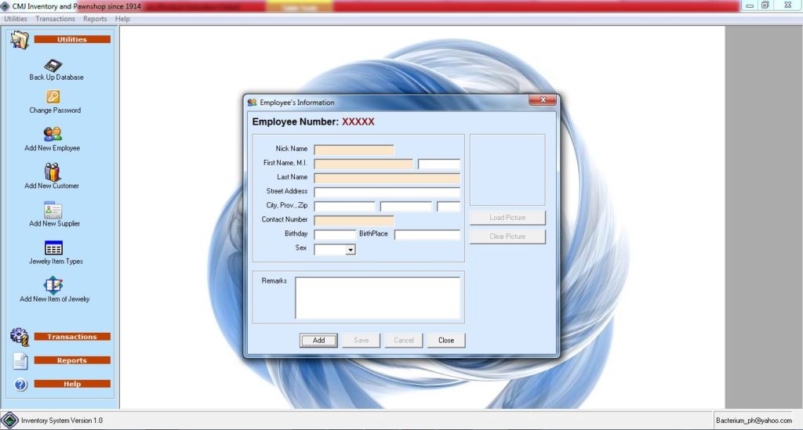803x430 pixels.
Task: Focus the Last Name field
Action: [x=387, y=178]
